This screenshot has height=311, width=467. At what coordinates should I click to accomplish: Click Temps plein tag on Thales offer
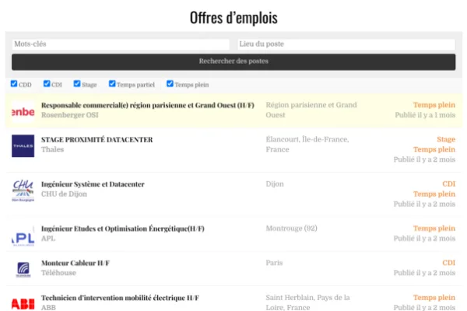(x=434, y=149)
